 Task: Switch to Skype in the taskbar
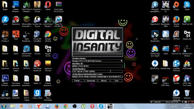(101, 106)
